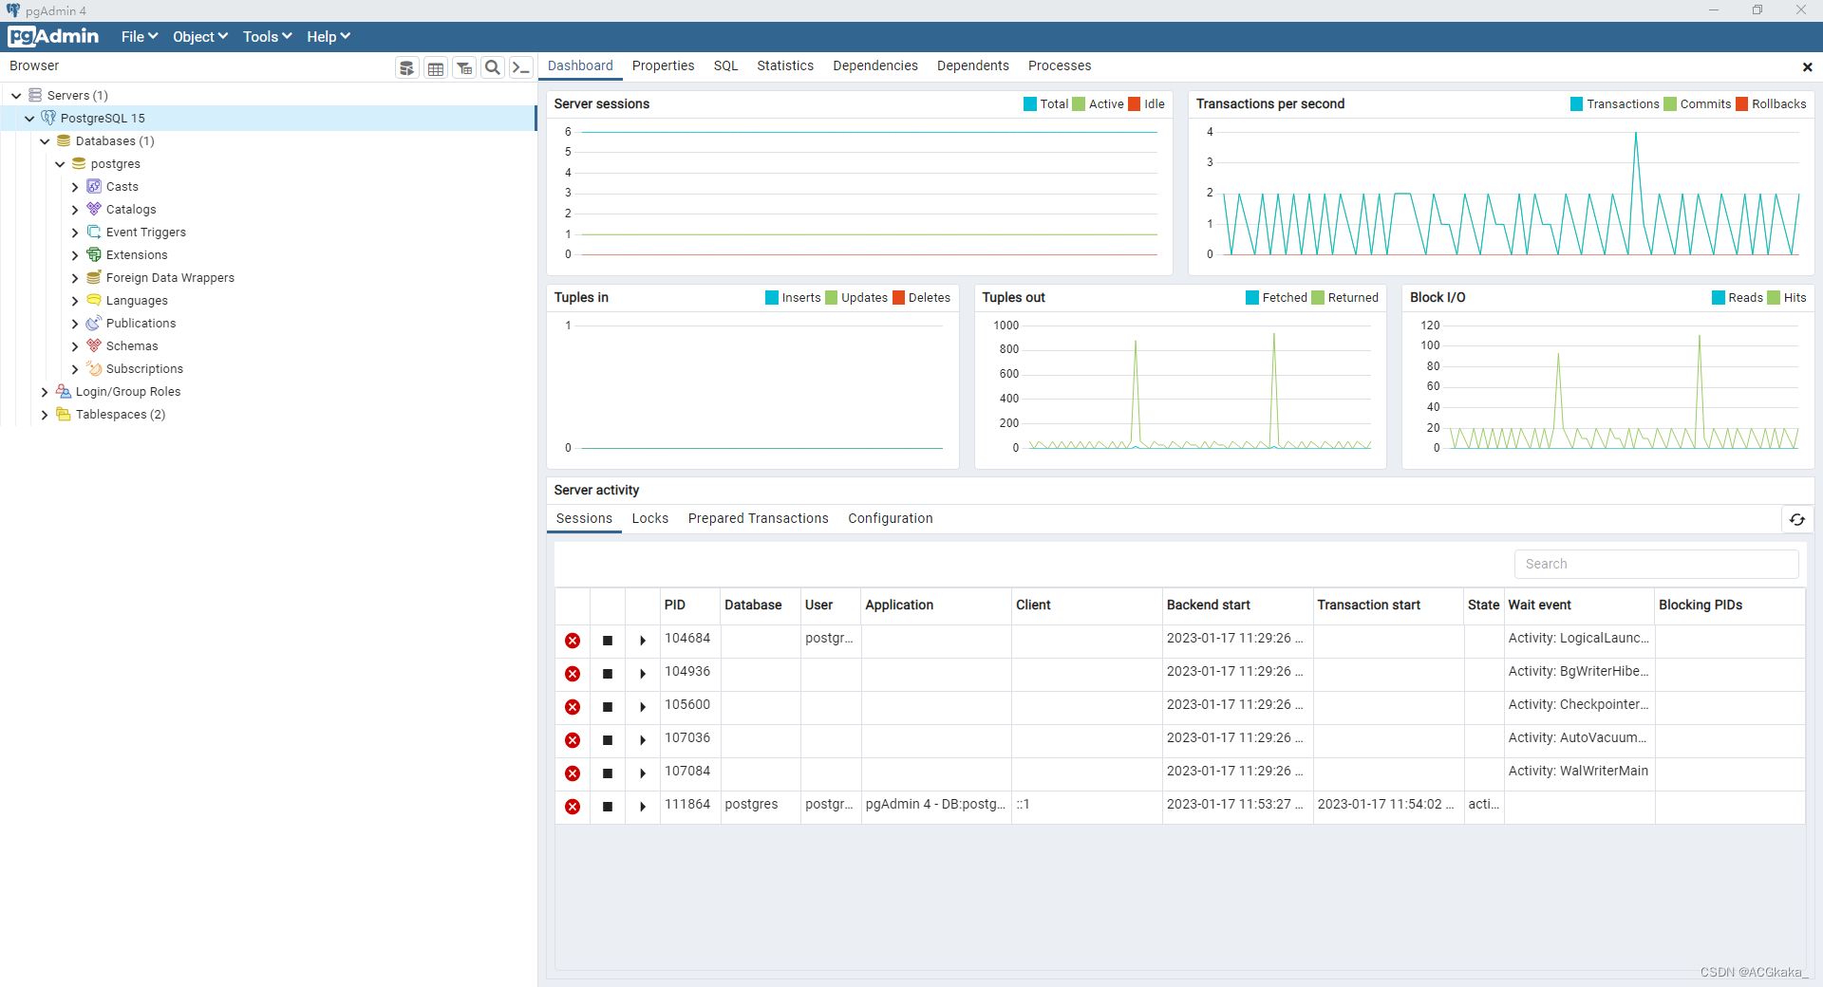1823x987 pixels.
Task: Switch to the Statistics tab
Action: coord(784,65)
